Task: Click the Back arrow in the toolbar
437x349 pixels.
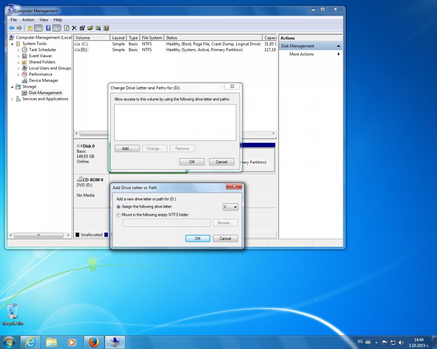Action: 11,28
